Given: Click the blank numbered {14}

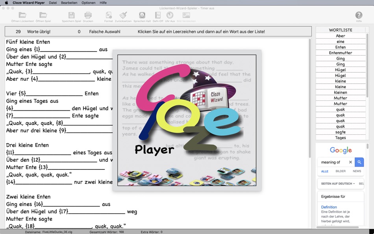Looking at the screenshot, I should (x=39, y=182).
